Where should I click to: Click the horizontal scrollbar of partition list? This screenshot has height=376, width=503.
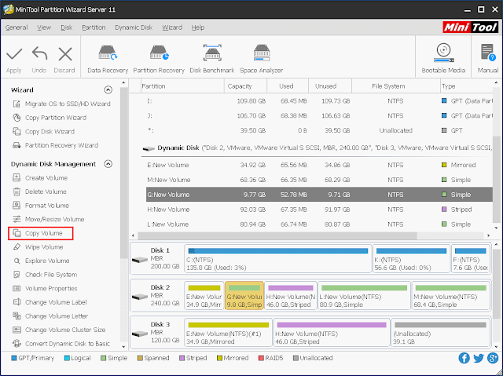click(x=277, y=235)
